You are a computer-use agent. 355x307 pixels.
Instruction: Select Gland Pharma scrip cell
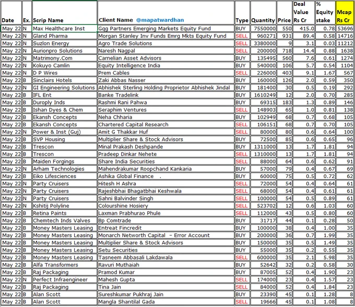(x=65, y=36)
